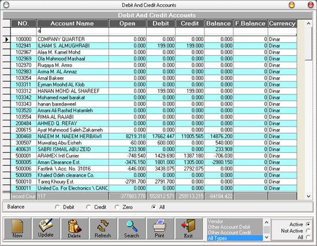The height and width of the screenshot is (246, 317).
Task: Select the ILHAM S. ALMUGHRABI row
Action: (154, 46)
